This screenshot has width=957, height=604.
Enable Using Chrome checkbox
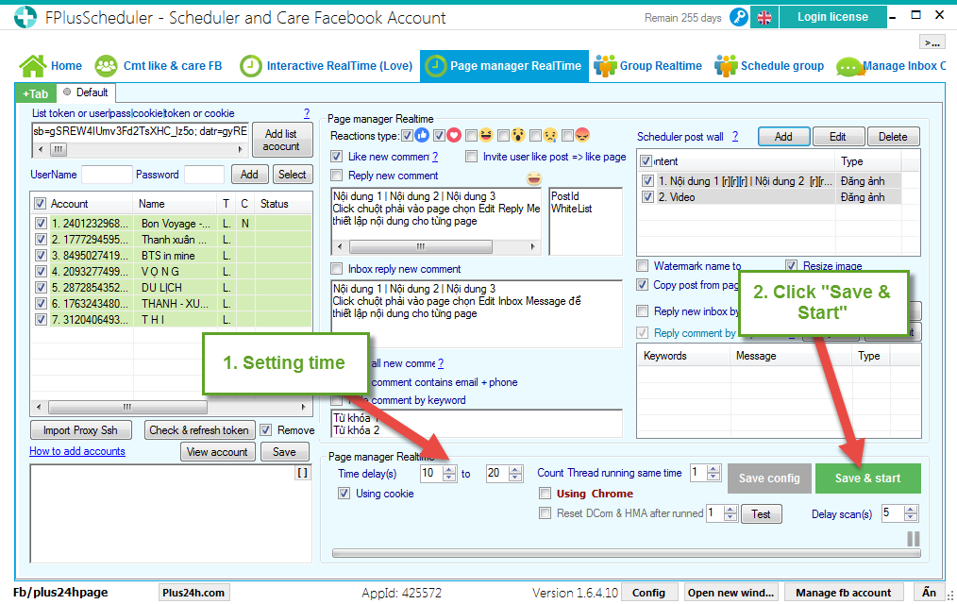click(545, 494)
